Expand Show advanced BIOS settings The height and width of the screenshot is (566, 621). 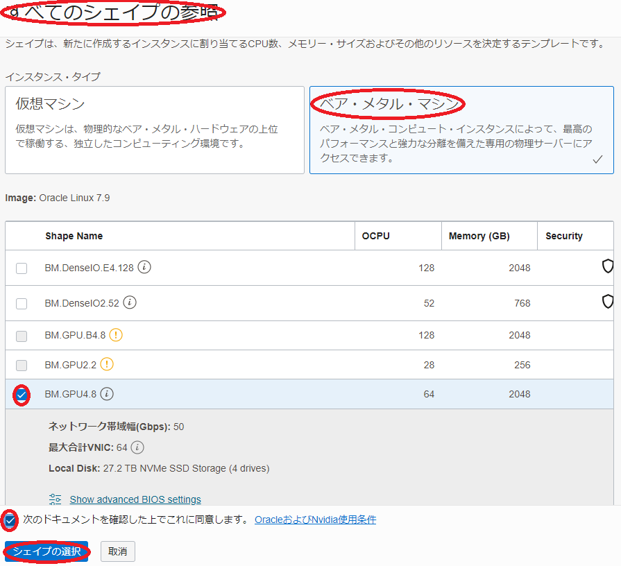pyautogui.click(x=135, y=499)
